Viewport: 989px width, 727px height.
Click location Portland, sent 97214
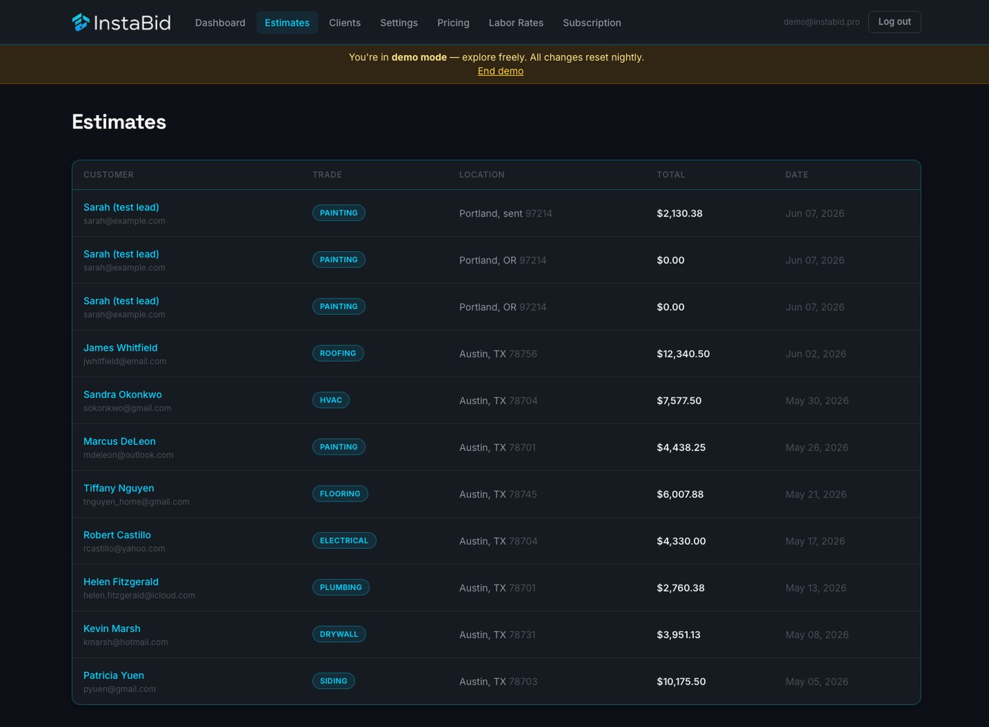(x=506, y=213)
